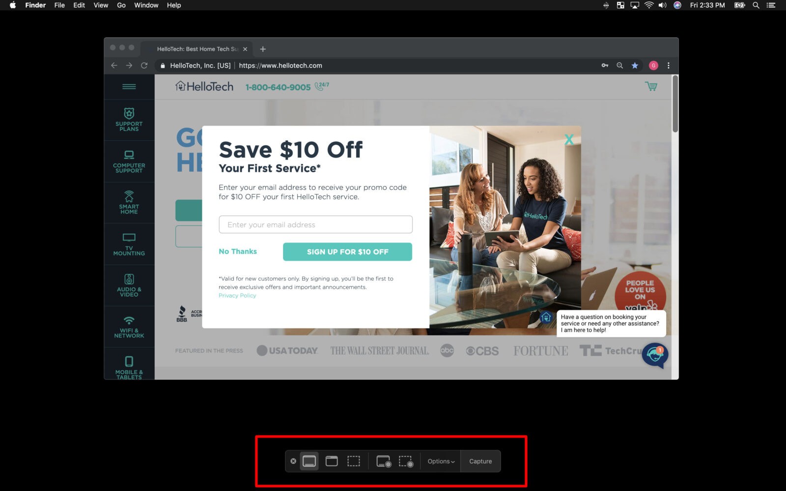Click Sign Up For $10 Off button
Viewport: 786px width, 491px height.
point(347,252)
